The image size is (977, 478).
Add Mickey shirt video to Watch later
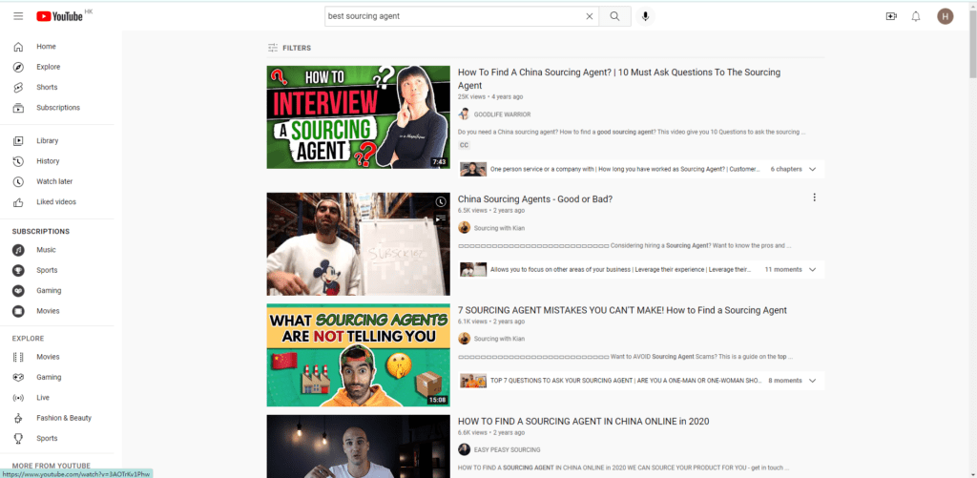pos(440,202)
